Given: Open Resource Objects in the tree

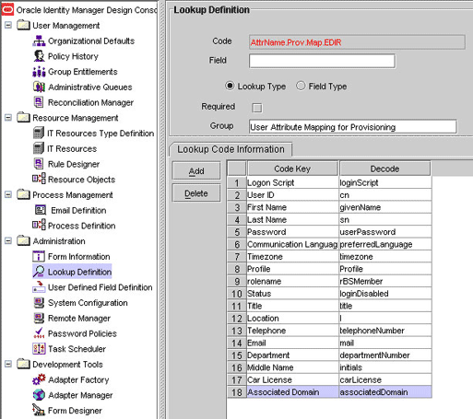Looking at the screenshot, I should click(81, 180).
